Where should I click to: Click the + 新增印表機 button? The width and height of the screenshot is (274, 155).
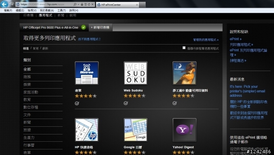[100, 27]
